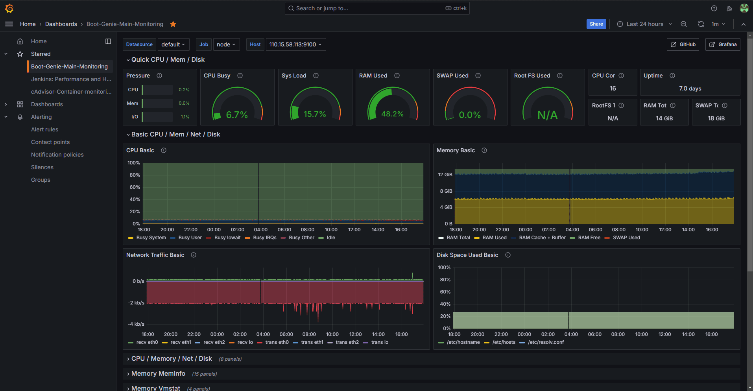Viewport: 753px width, 391px height.
Task: Click the Pressure panel info icon
Action: click(x=159, y=76)
